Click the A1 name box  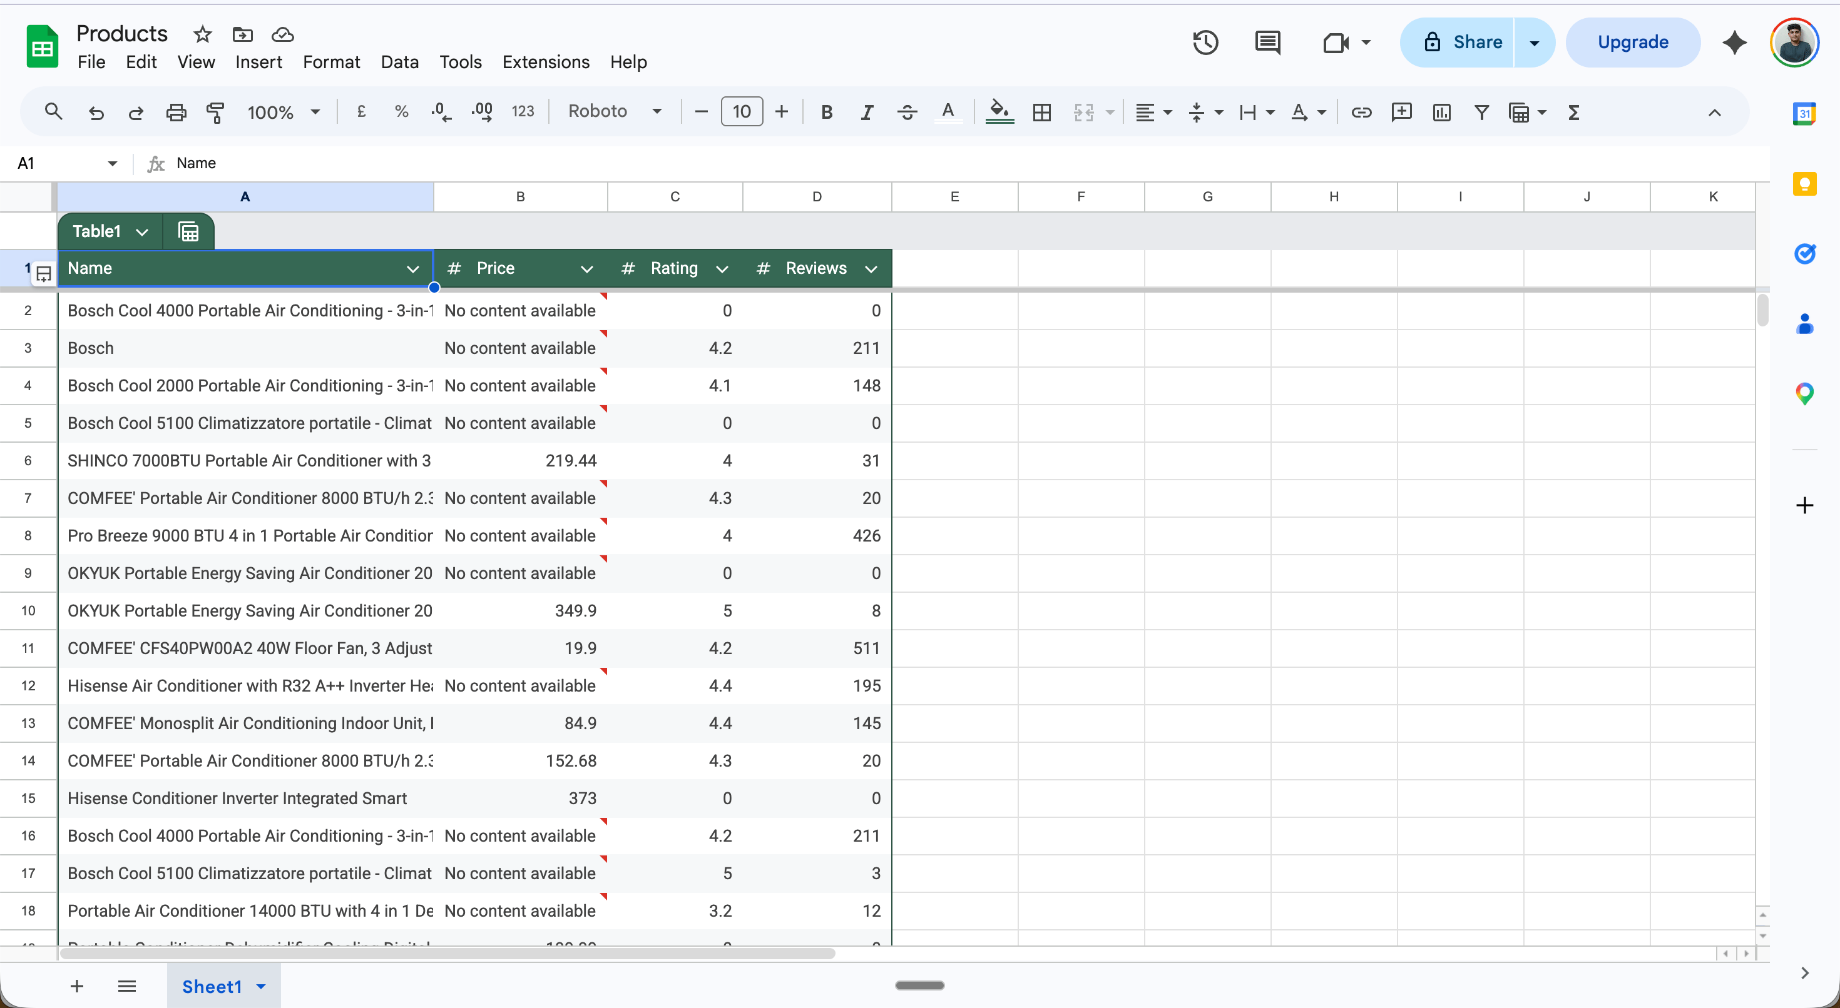click(x=66, y=163)
